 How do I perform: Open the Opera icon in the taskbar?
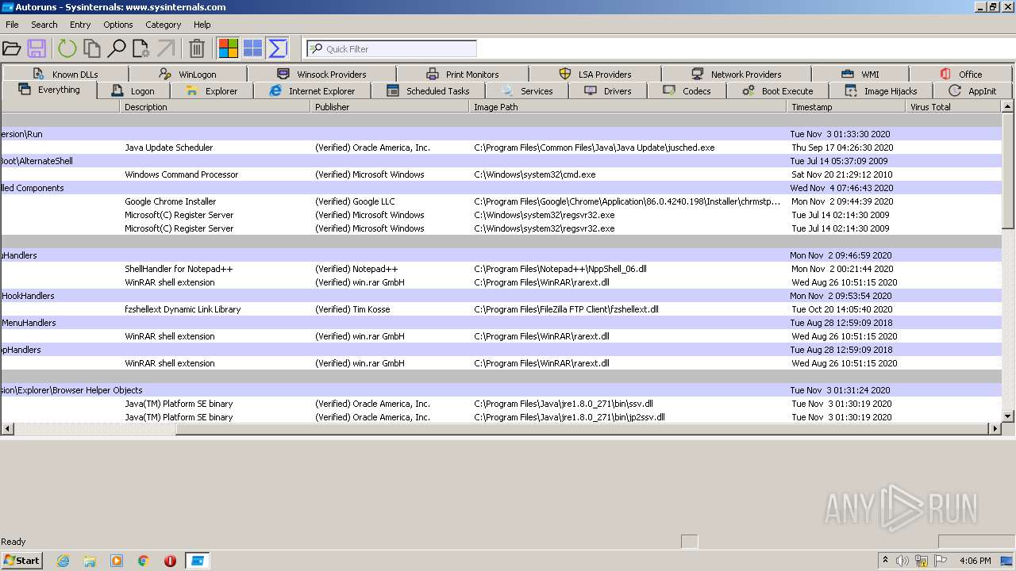170,561
